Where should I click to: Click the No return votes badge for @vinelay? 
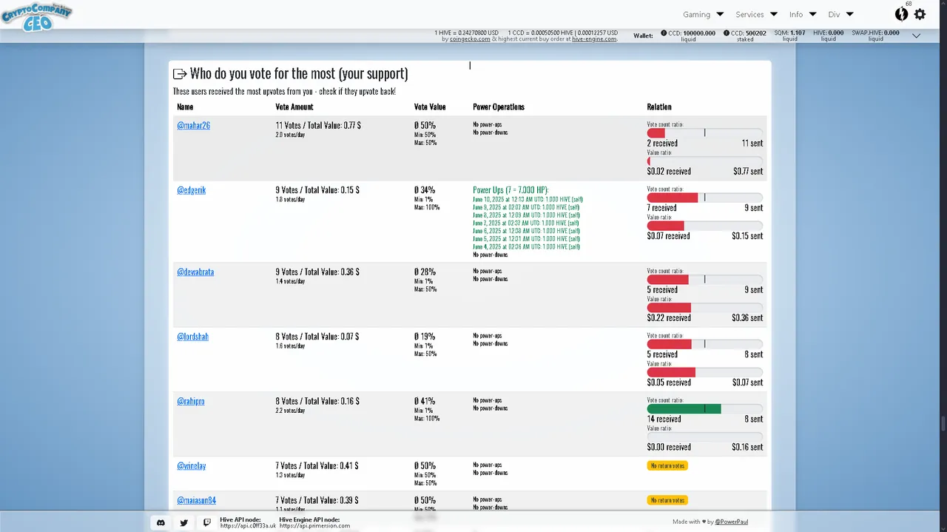pos(667,465)
